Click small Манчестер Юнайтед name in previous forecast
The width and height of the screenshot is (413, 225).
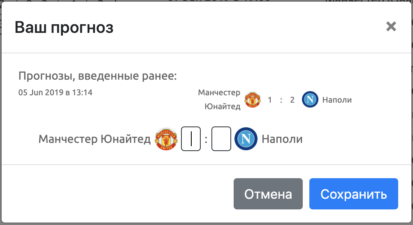(220, 100)
